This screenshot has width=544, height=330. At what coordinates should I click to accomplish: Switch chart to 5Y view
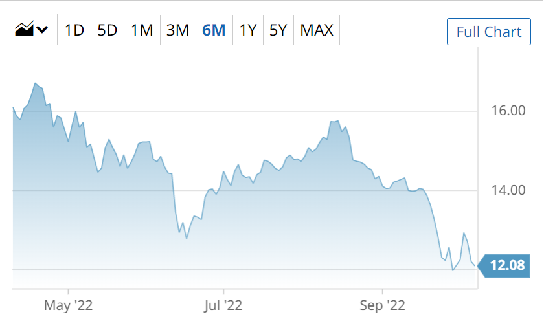278,30
